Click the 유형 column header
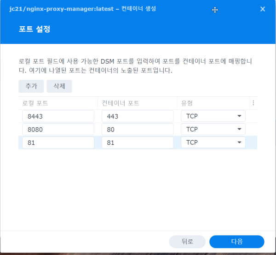The width and height of the screenshot is (276, 255). click(213, 103)
